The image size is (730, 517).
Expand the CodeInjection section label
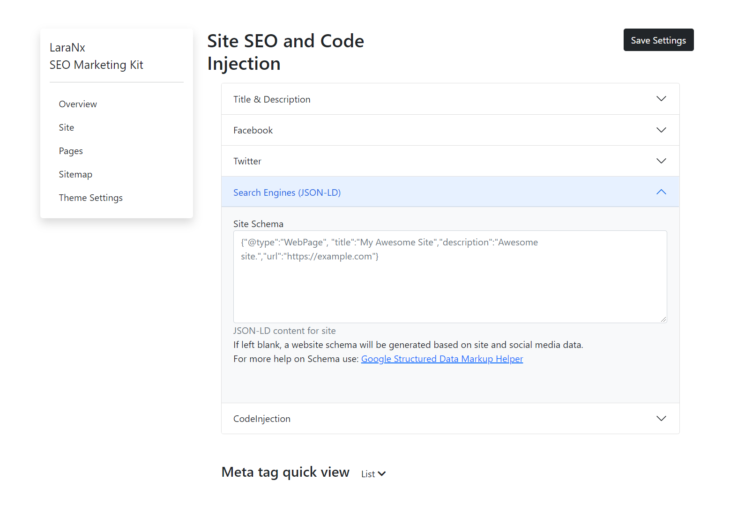tap(262, 419)
